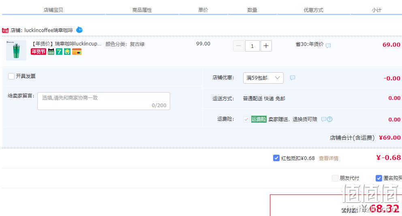Click 普通配送 快递 免邮 shipping text
The image size is (402, 216).
(264, 99)
